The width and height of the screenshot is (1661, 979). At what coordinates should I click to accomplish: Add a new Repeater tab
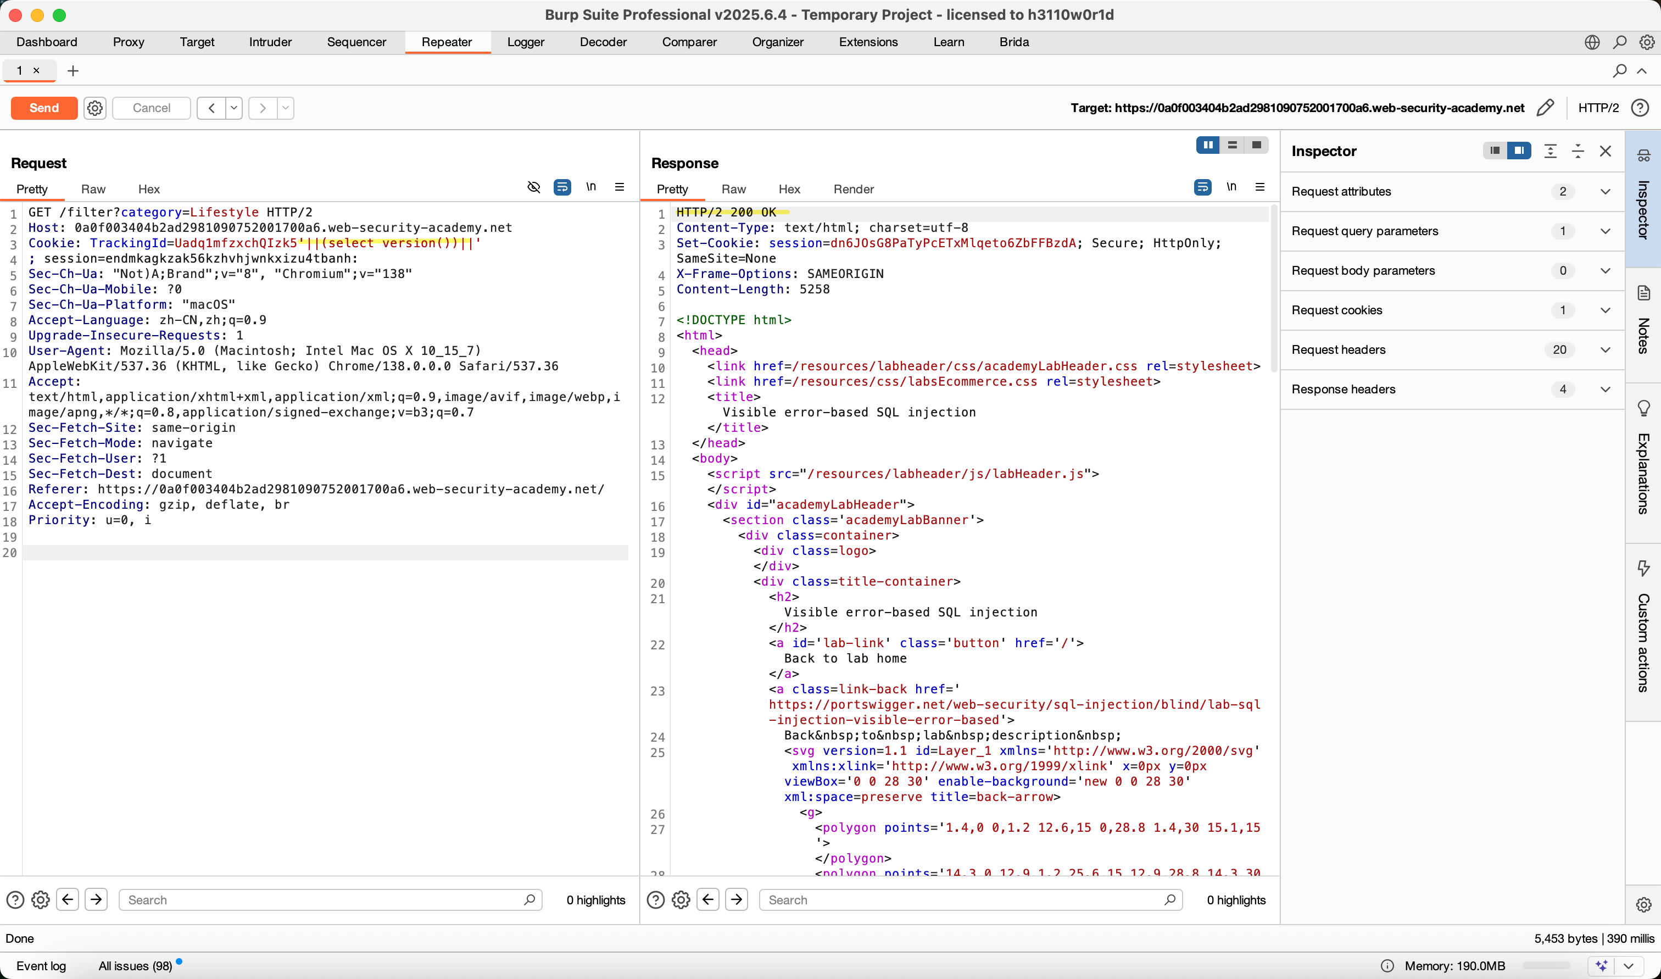pos(73,70)
